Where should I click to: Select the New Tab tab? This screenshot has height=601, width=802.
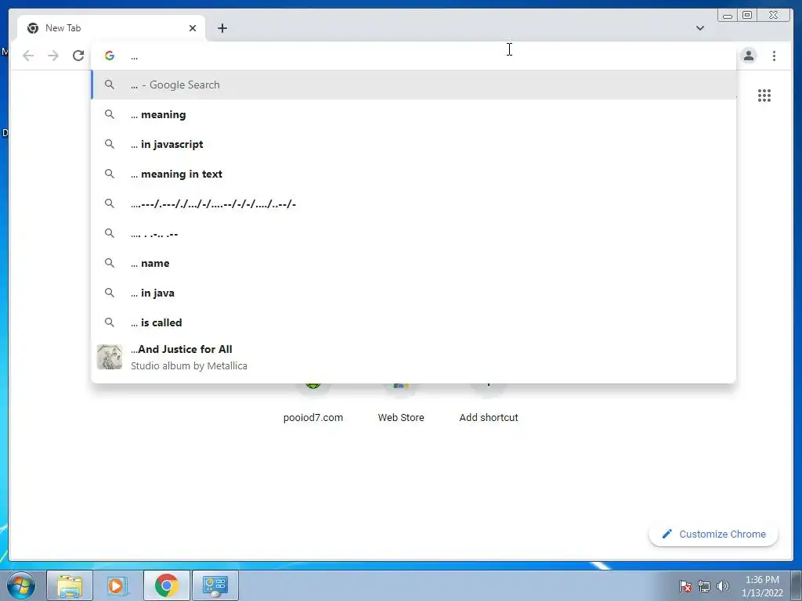[x=111, y=28]
